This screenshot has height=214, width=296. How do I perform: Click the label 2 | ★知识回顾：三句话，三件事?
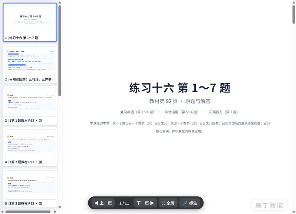(x=30, y=79)
